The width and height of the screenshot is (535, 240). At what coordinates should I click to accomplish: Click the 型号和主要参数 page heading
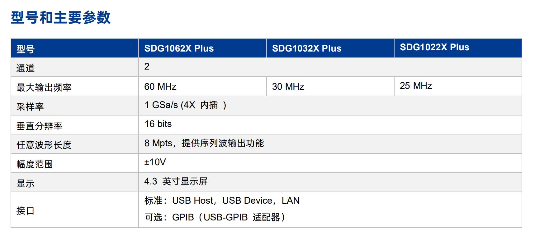[x=61, y=17]
